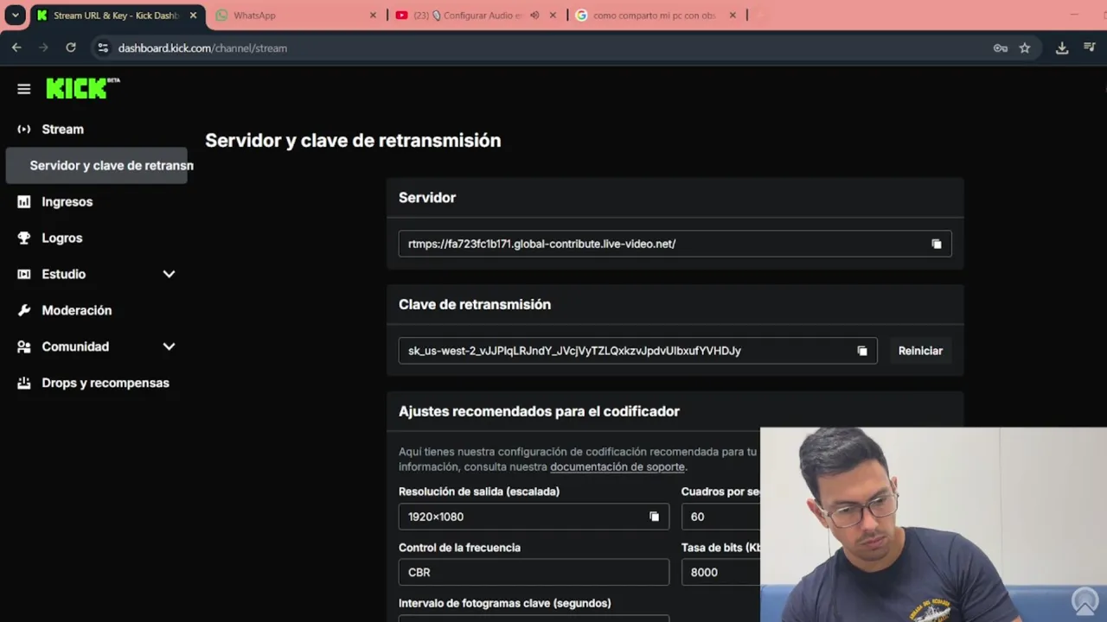The image size is (1107, 622).
Task: Close the WhatsApp tab
Action: click(373, 16)
